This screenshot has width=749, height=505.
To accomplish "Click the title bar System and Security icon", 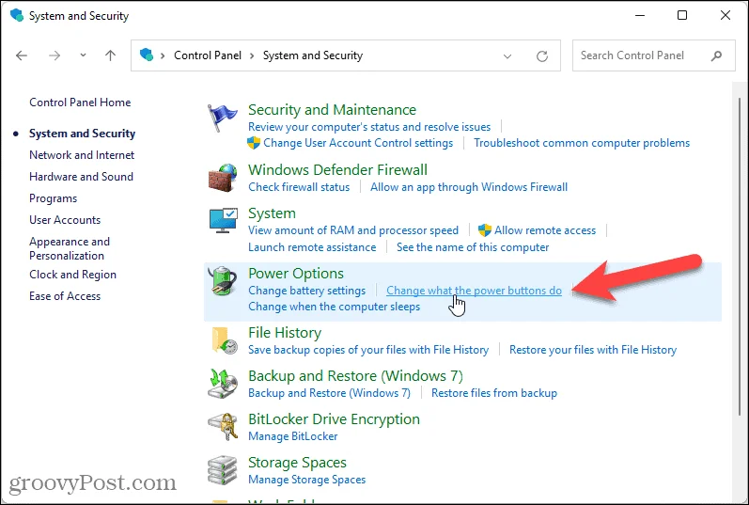I will 17,15.
